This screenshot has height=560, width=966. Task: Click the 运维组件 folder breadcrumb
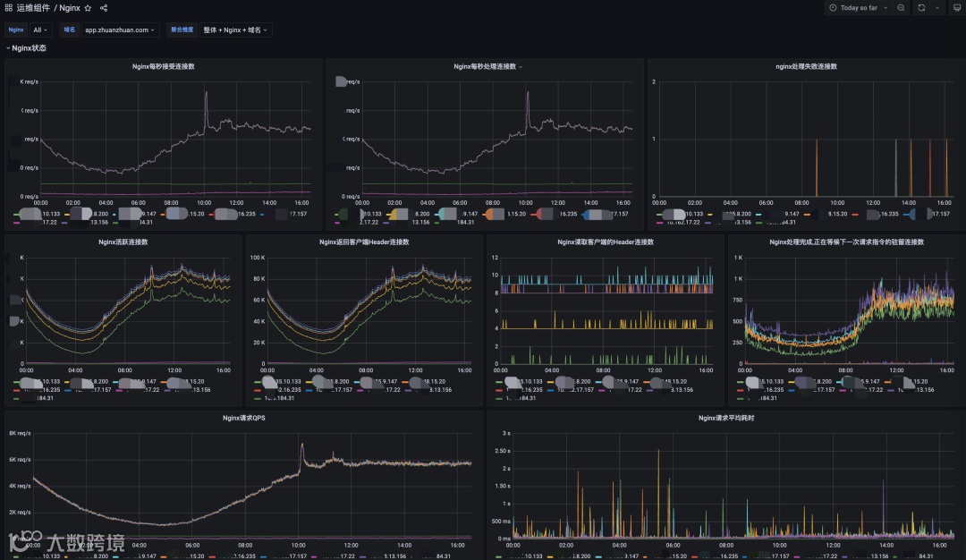[x=33, y=8]
